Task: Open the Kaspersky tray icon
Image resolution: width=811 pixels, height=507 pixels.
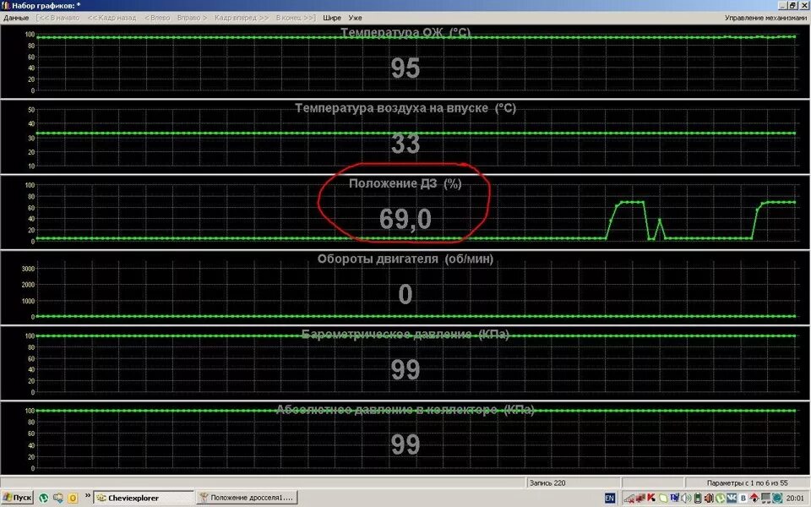Action: [651, 498]
